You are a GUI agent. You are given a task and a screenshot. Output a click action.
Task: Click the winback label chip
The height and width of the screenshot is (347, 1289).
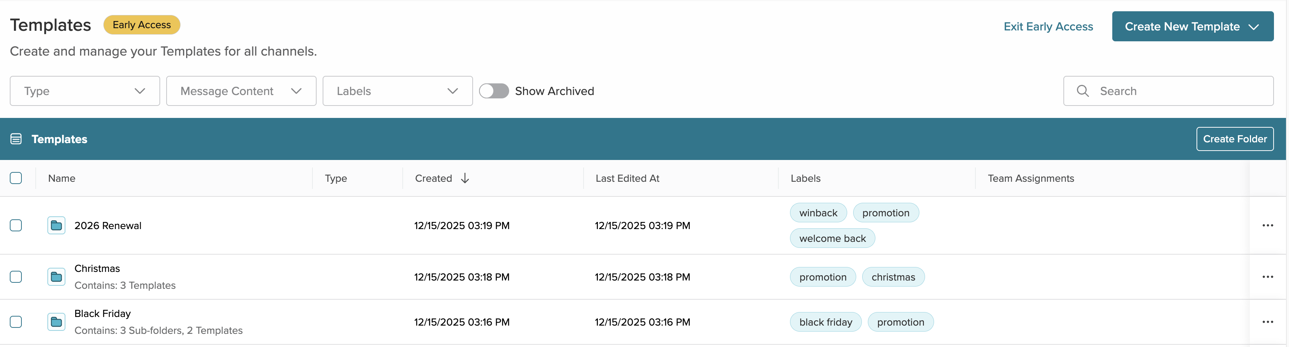pos(817,213)
